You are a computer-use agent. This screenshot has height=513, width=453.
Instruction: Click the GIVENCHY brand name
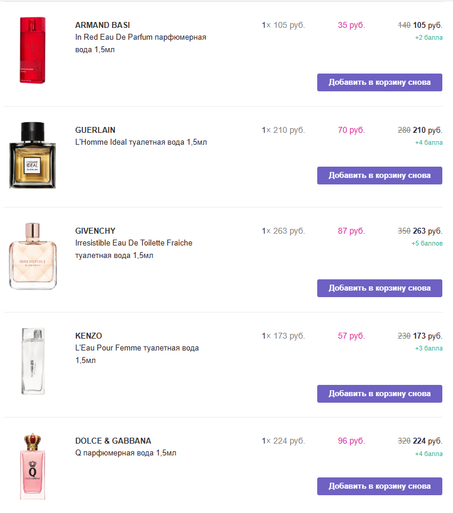click(x=95, y=231)
